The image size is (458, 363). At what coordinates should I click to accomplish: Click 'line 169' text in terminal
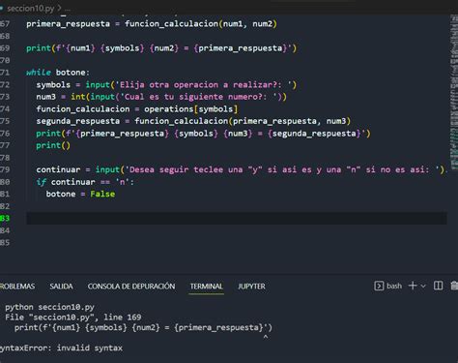point(123,318)
